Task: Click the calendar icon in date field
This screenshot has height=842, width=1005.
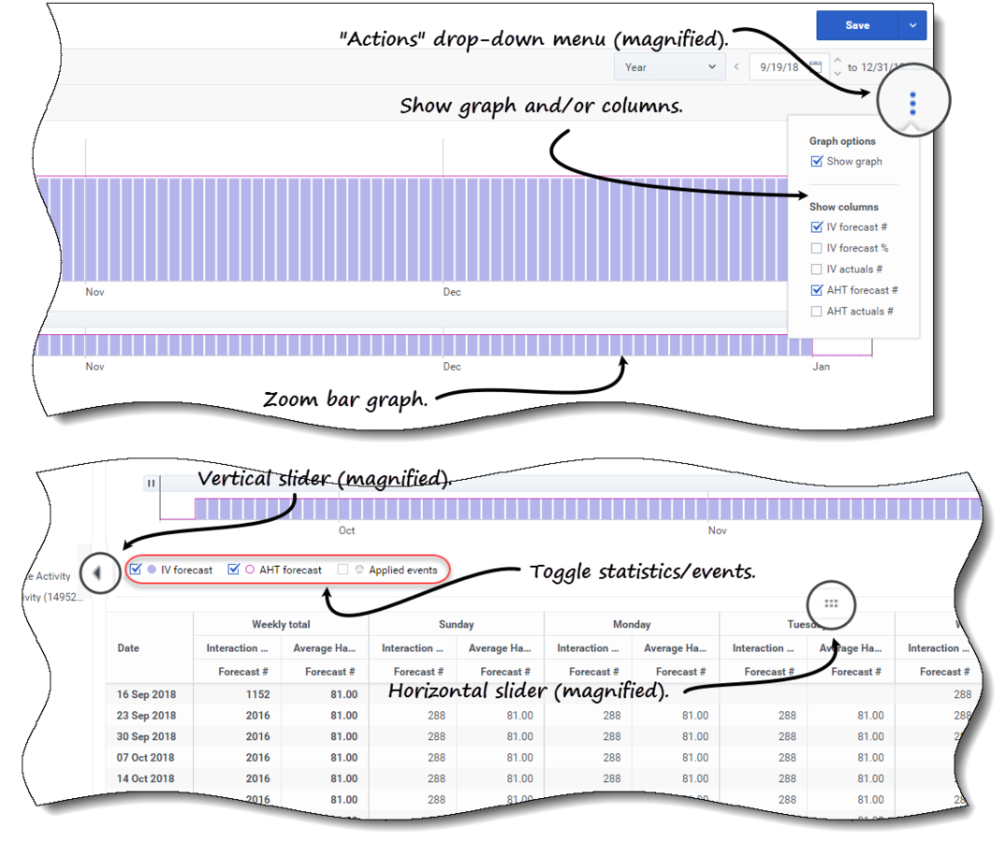Action: (815, 66)
